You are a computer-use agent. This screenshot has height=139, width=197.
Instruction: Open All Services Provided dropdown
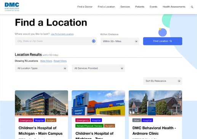(x=98, y=68)
